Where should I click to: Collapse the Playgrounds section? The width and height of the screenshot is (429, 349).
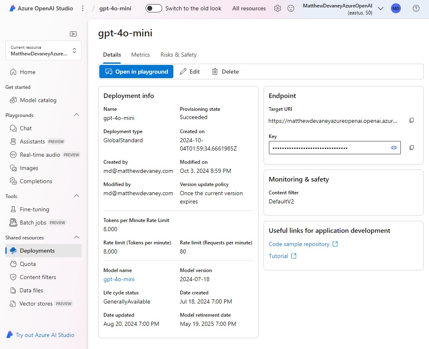point(77,115)
